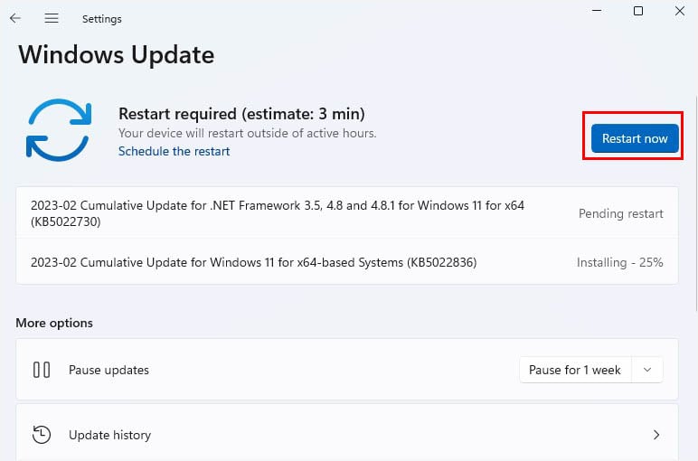
Task: Click the Installing - 25% progress status
Action: pyautogui.click(x=619, y=262)
